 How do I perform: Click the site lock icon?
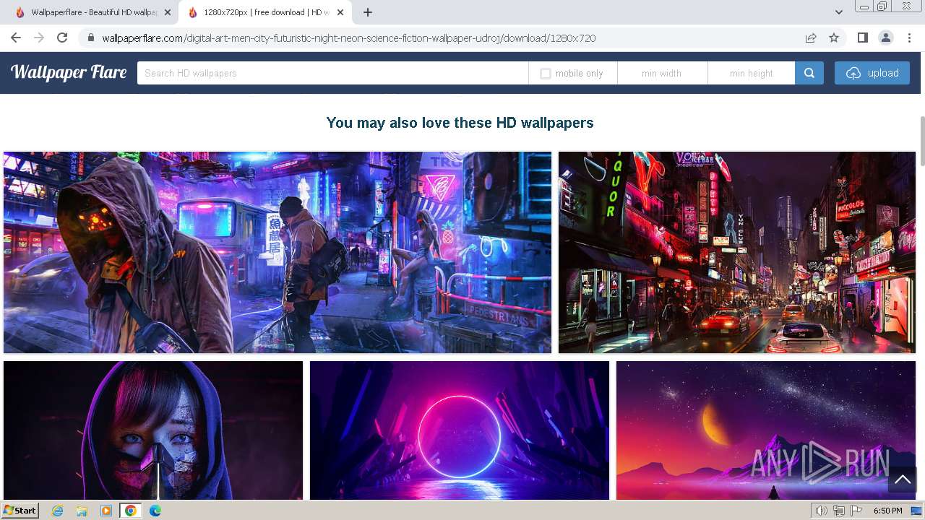[x=91, y=38]
